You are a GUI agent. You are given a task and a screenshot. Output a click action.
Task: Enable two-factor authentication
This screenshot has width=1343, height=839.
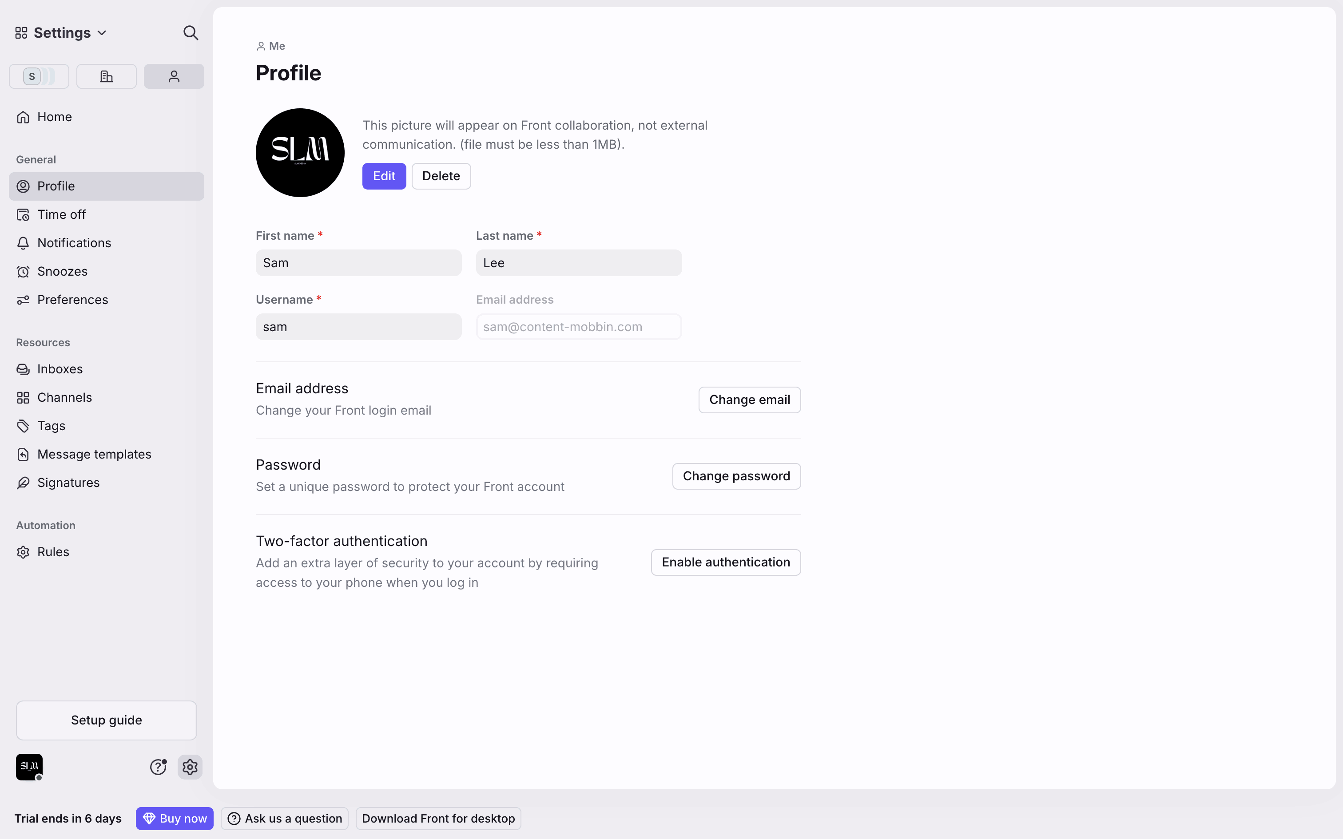(725, 562)
